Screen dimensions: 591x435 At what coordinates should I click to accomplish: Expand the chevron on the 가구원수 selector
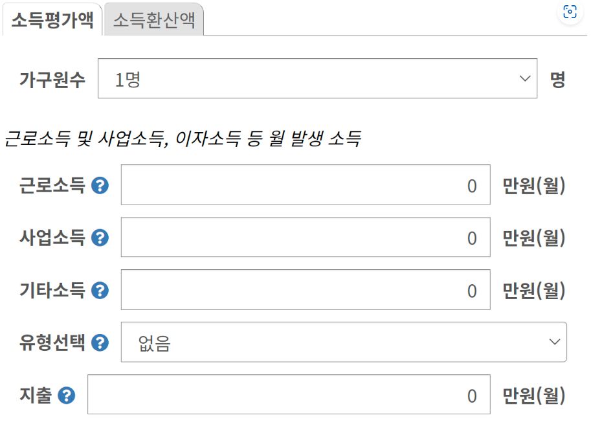(526, 77)
